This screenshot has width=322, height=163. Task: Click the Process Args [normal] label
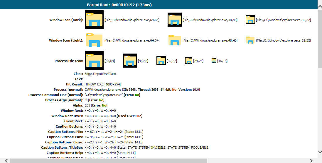[64, 100]
